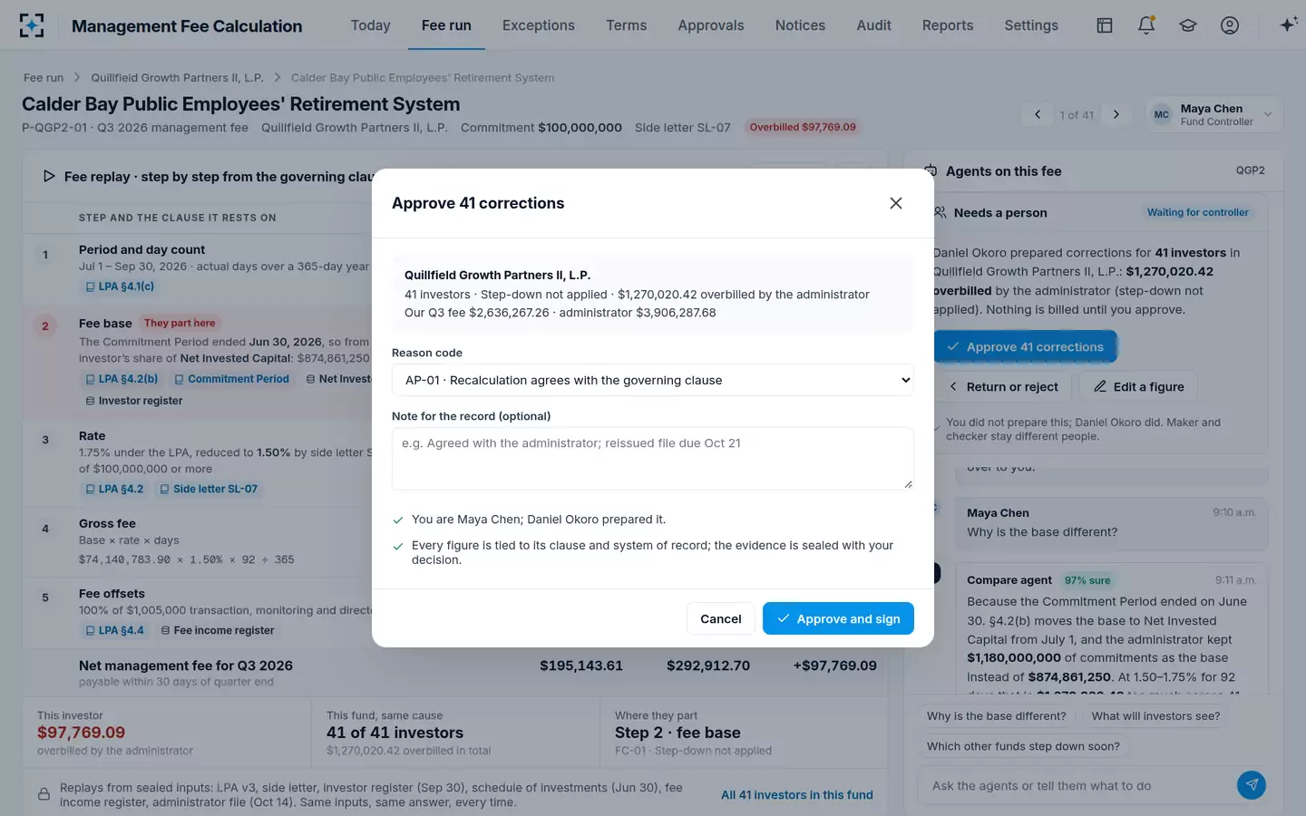Click $292,912.70 administrator net fee

coord(708,665)
